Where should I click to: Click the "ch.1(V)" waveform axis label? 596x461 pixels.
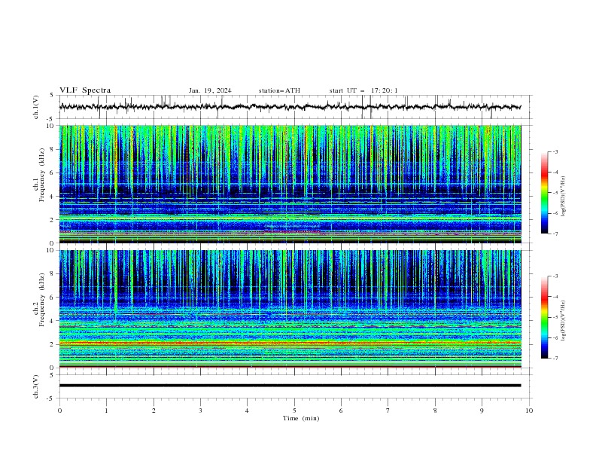pyautogui.click(x=36, y=107)
